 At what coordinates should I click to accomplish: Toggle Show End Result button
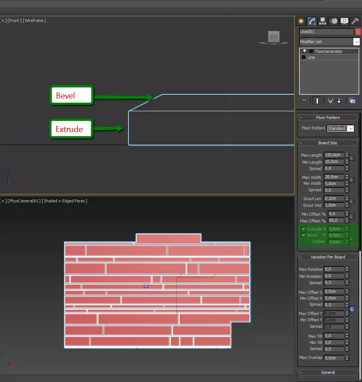pyautogui.click(x=317, y=101)
